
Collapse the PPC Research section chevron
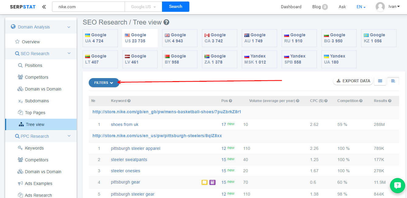click(69, 136)
